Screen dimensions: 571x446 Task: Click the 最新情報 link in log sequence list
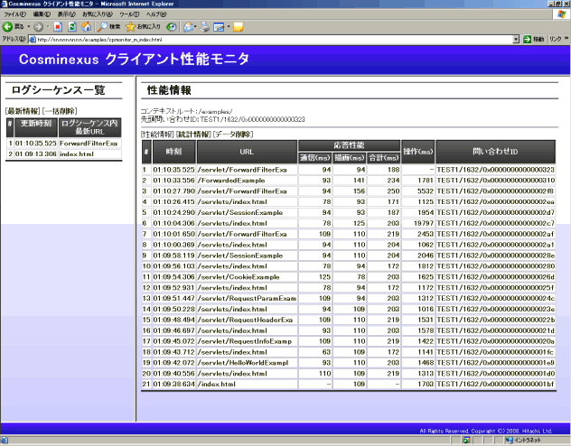click(22, 110)
